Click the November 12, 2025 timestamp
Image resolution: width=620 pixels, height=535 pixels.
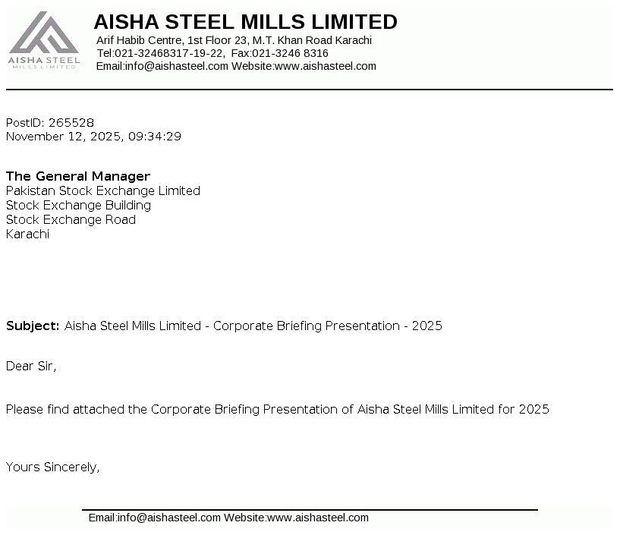93,137
